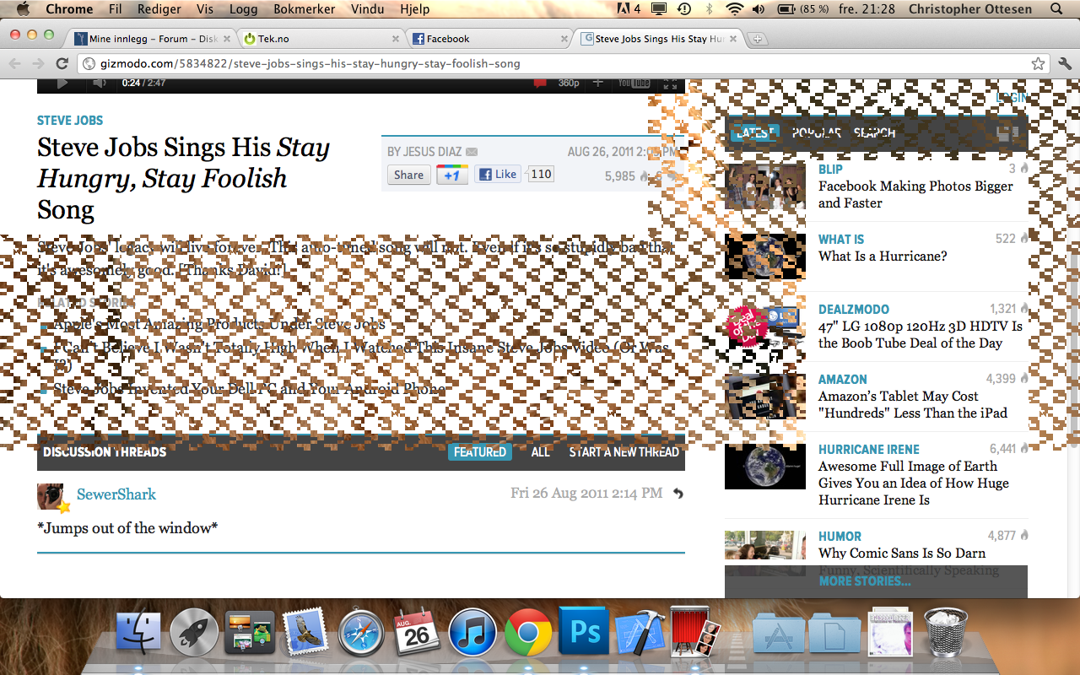This screenshot has height=675, width=1080.
Task: Open the Rediger menu
Action: click(x=159, y=9)
